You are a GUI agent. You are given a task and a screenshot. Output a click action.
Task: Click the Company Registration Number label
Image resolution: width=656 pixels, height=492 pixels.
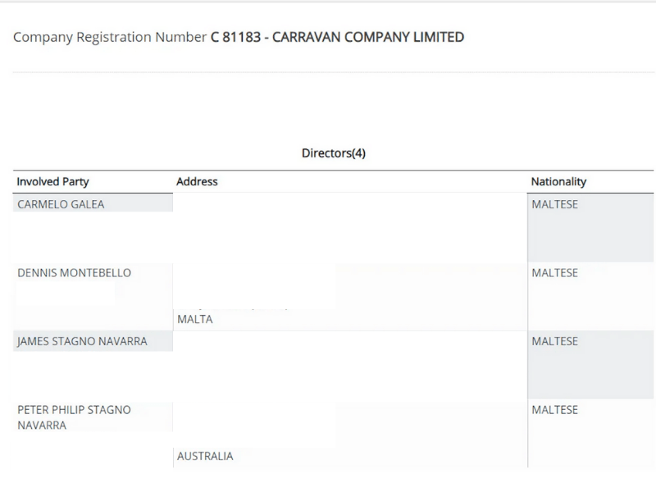tap(111, 37)
